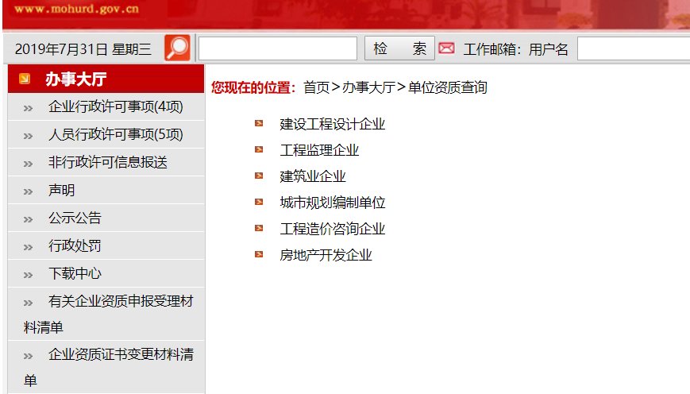
Task: Click the 检索 search button
Action: pos(399,48)
